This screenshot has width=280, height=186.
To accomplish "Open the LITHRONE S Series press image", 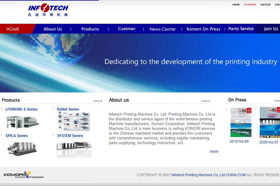I will [22, 121].
